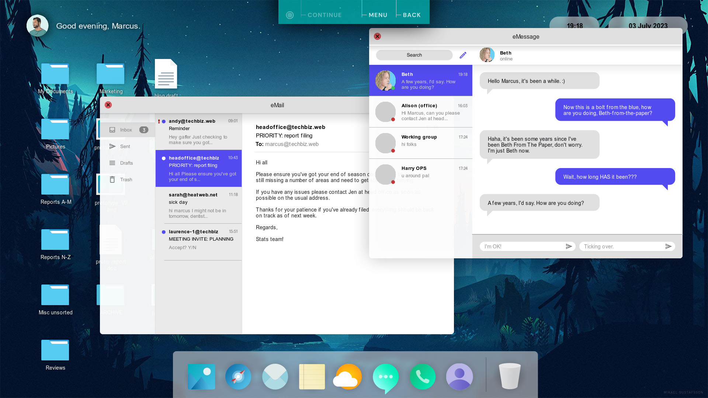Click the Search bar in eMessage
Viewport: 708px width, 398px height.
click(x=414, y=55)
